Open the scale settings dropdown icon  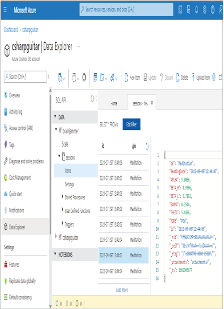coord(114,77)
